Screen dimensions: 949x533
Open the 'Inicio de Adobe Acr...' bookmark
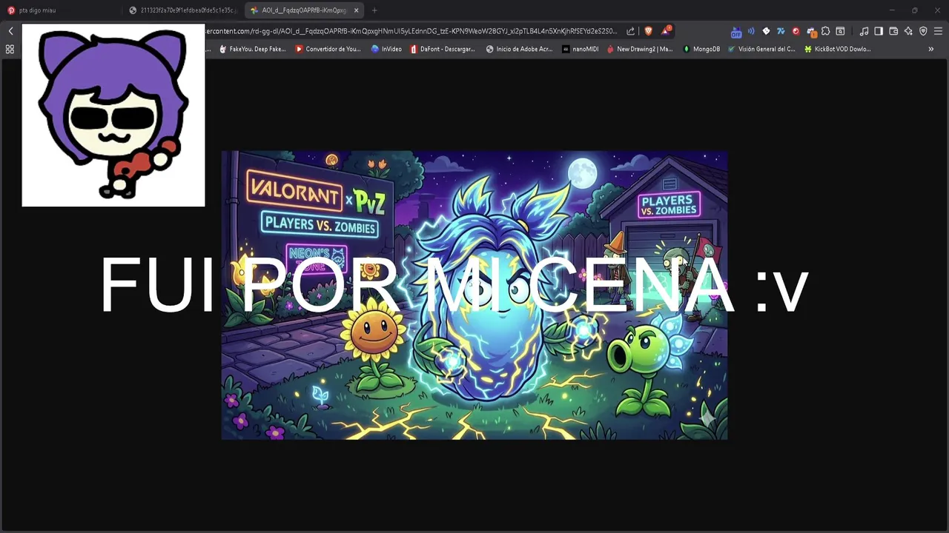point(519,49)
